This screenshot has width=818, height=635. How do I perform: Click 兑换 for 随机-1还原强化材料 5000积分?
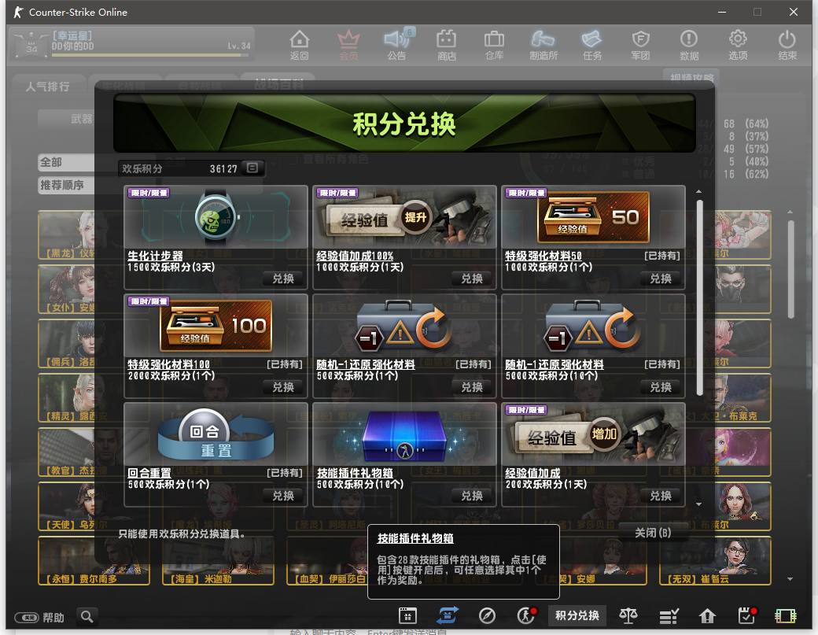point(661,387)
